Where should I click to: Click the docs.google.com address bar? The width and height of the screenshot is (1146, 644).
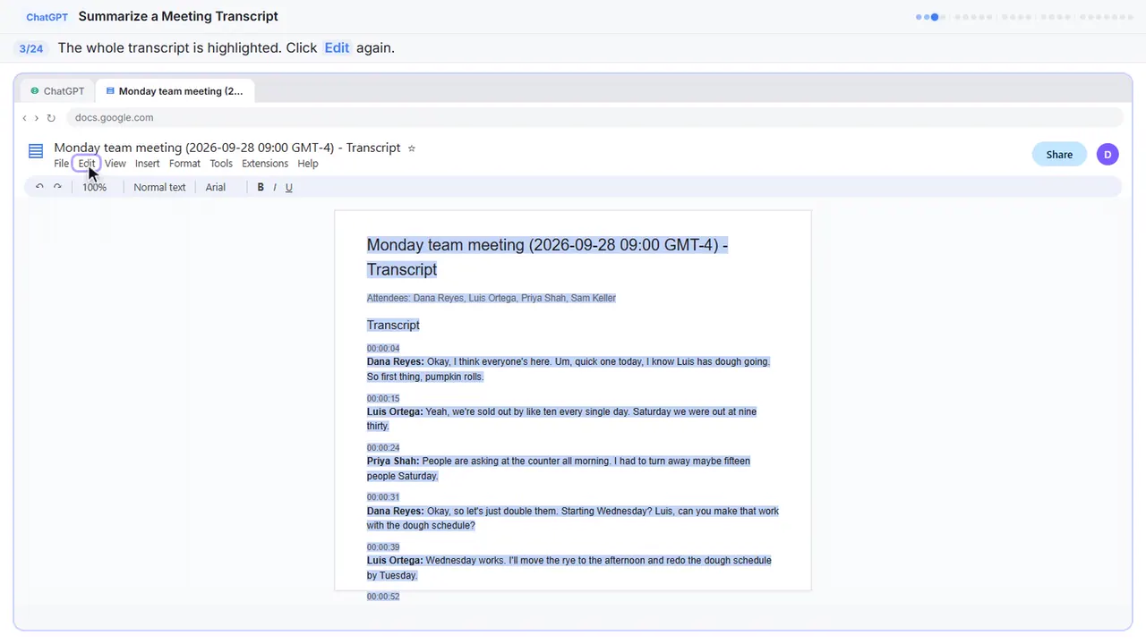coord(594,118)
